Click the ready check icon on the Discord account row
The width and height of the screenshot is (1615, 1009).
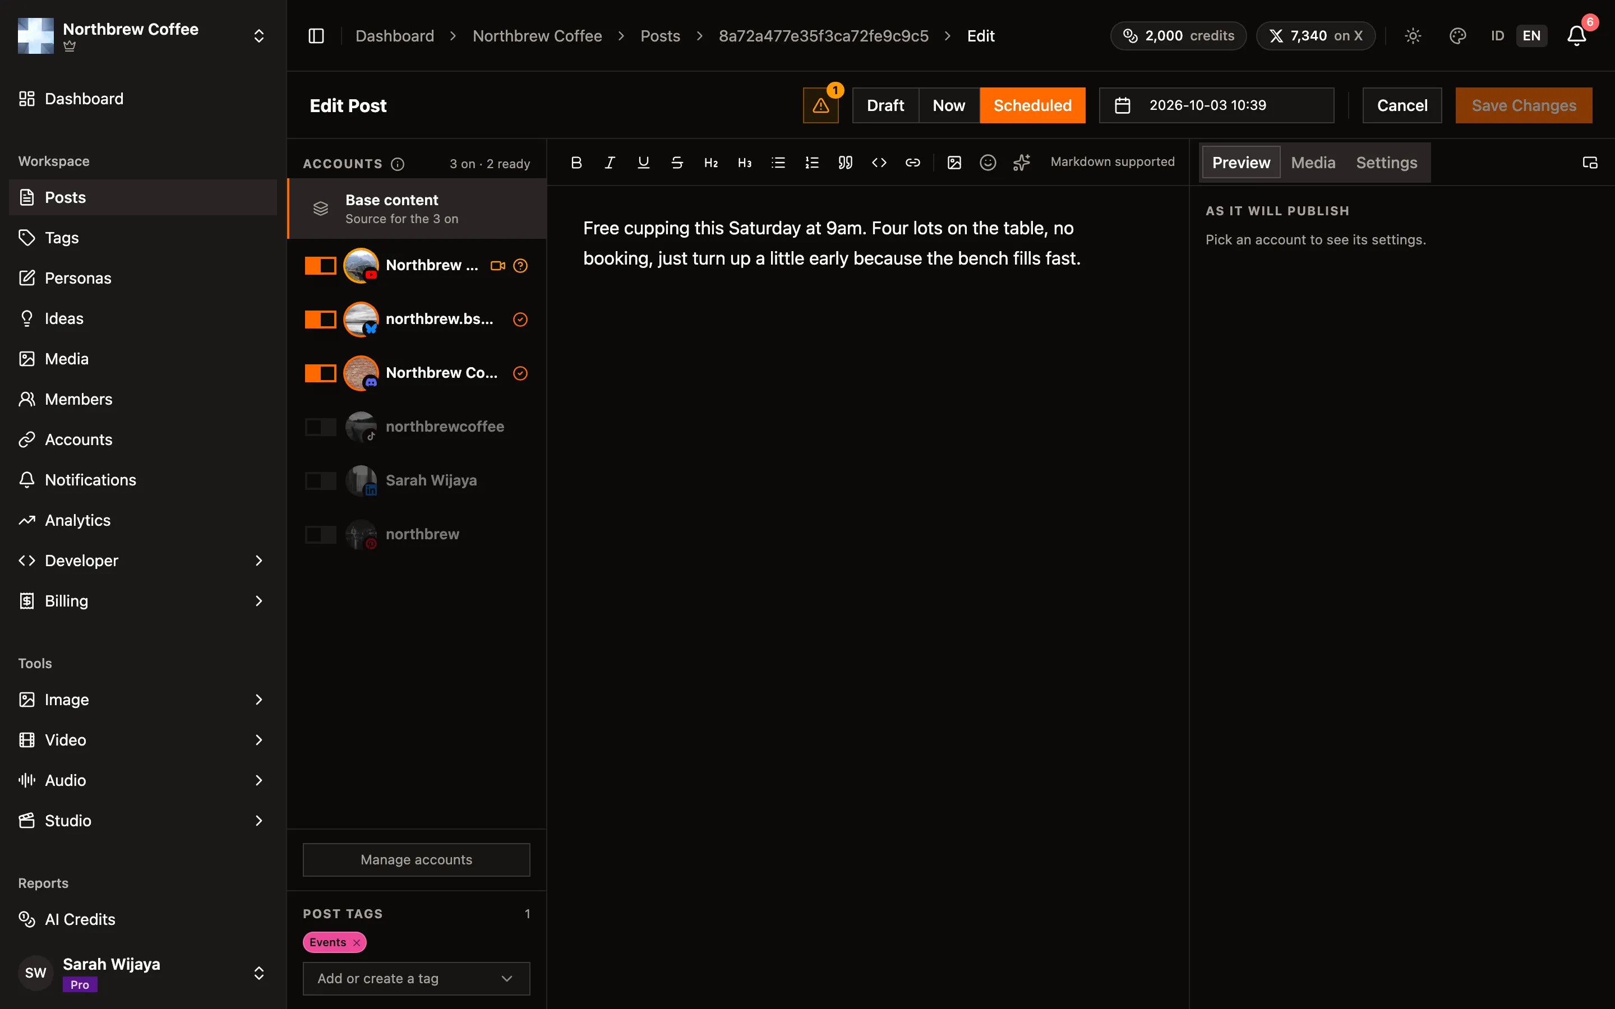(x=520, y=373)
